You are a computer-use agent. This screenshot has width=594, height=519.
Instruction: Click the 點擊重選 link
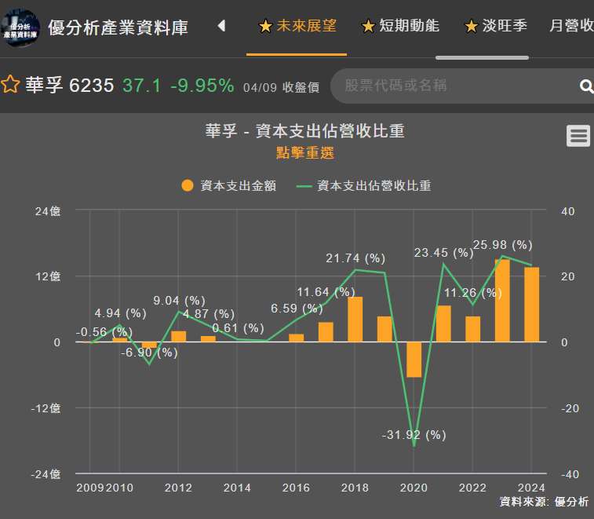point(305,152)
